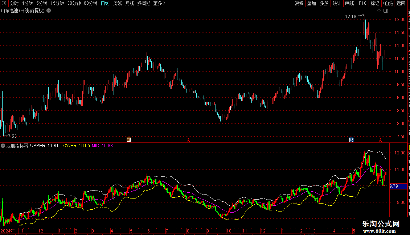Click the LOWER: 10.05 indicator value

pyautogui.click(x=75, y=146)
